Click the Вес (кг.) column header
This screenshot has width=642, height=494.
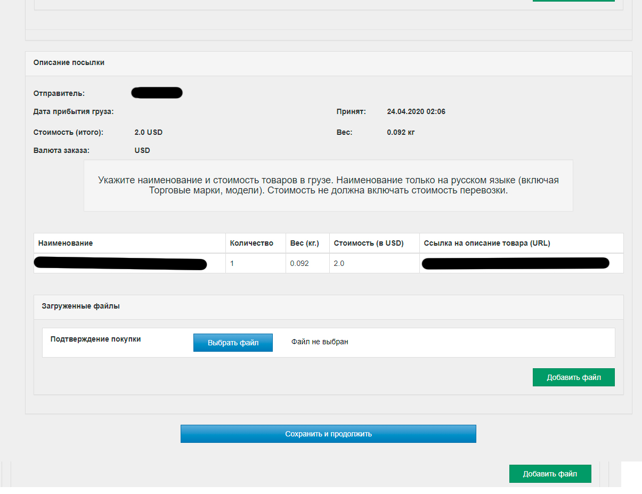pyautogui.click(x=304, y=243)
